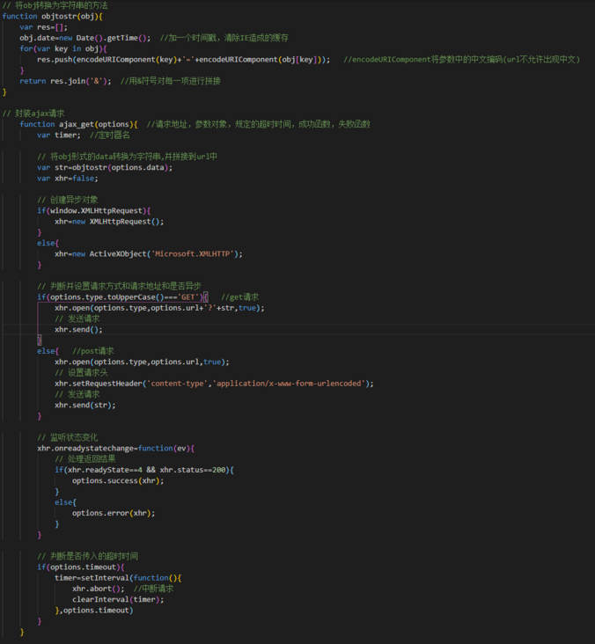Click the line 'clearInterval(timer);'

click(118, 599)
